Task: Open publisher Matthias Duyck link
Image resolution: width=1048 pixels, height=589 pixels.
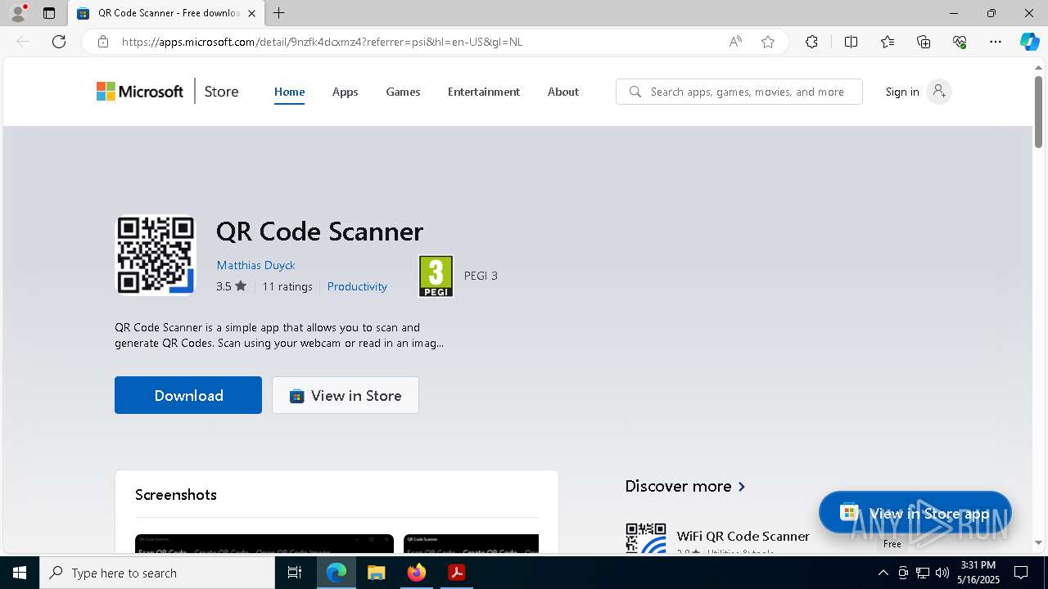Action: 255,265
